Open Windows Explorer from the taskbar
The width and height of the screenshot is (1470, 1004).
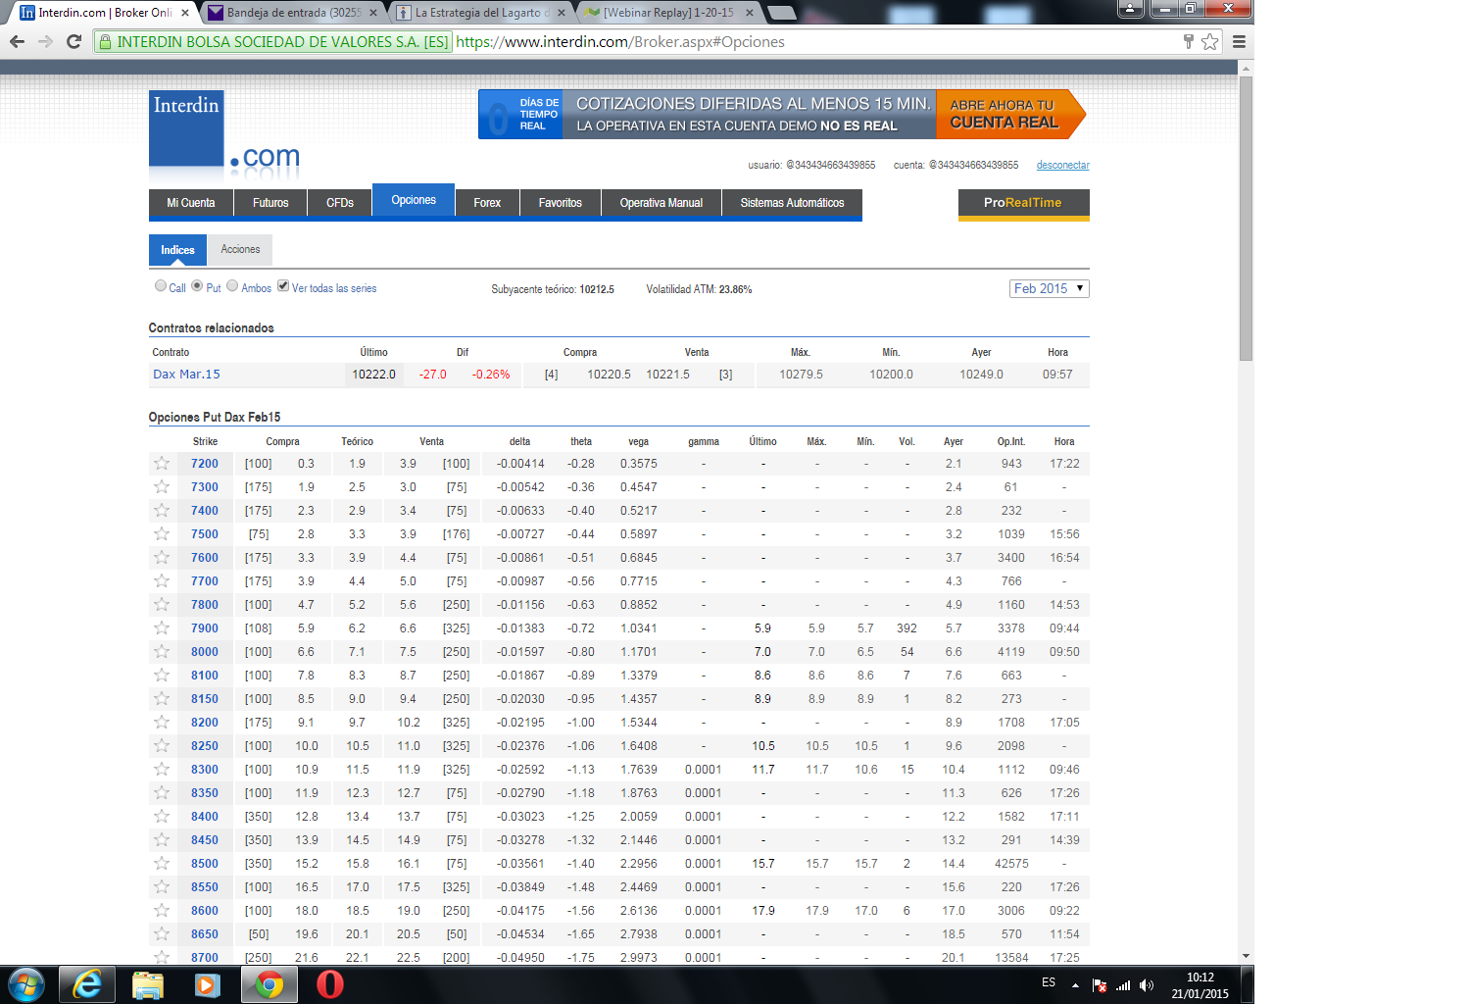pyautogui.click(x=148, y=984)
